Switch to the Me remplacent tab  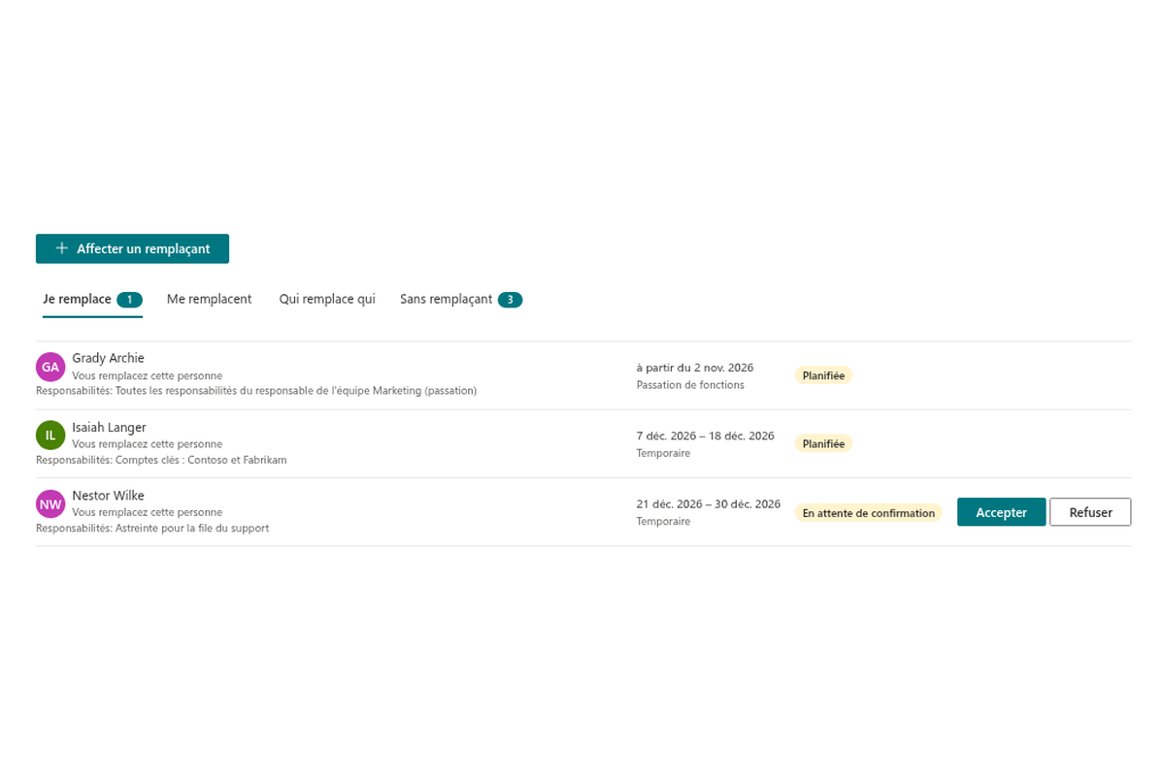pyautogui.click(x=209, y=299)
